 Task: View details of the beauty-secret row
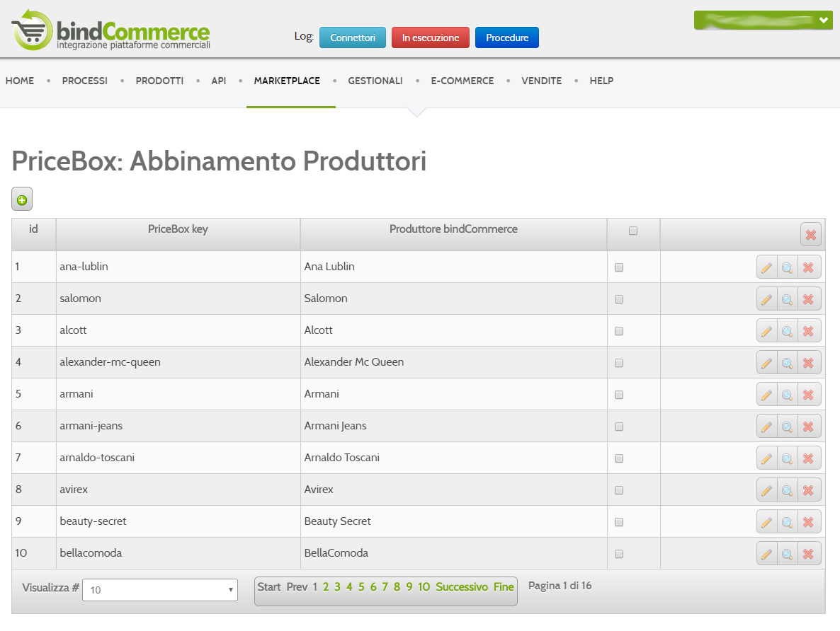[787, 522]
